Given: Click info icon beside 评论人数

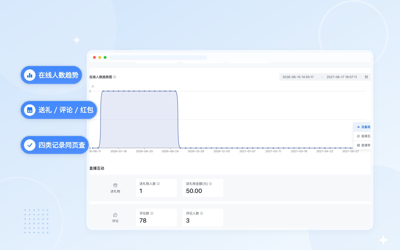Looking at the screenshot, I should tap(201, 213).
